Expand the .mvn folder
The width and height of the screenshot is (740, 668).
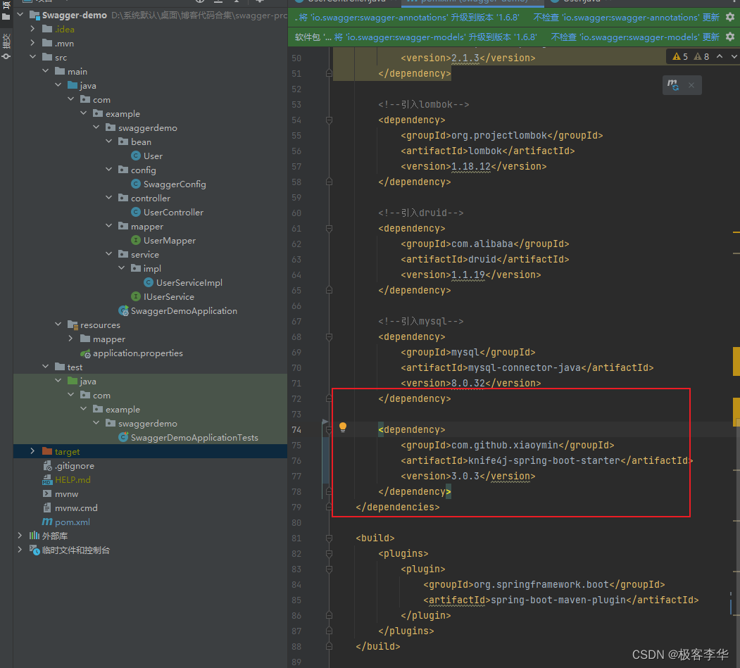pos(32,43)
